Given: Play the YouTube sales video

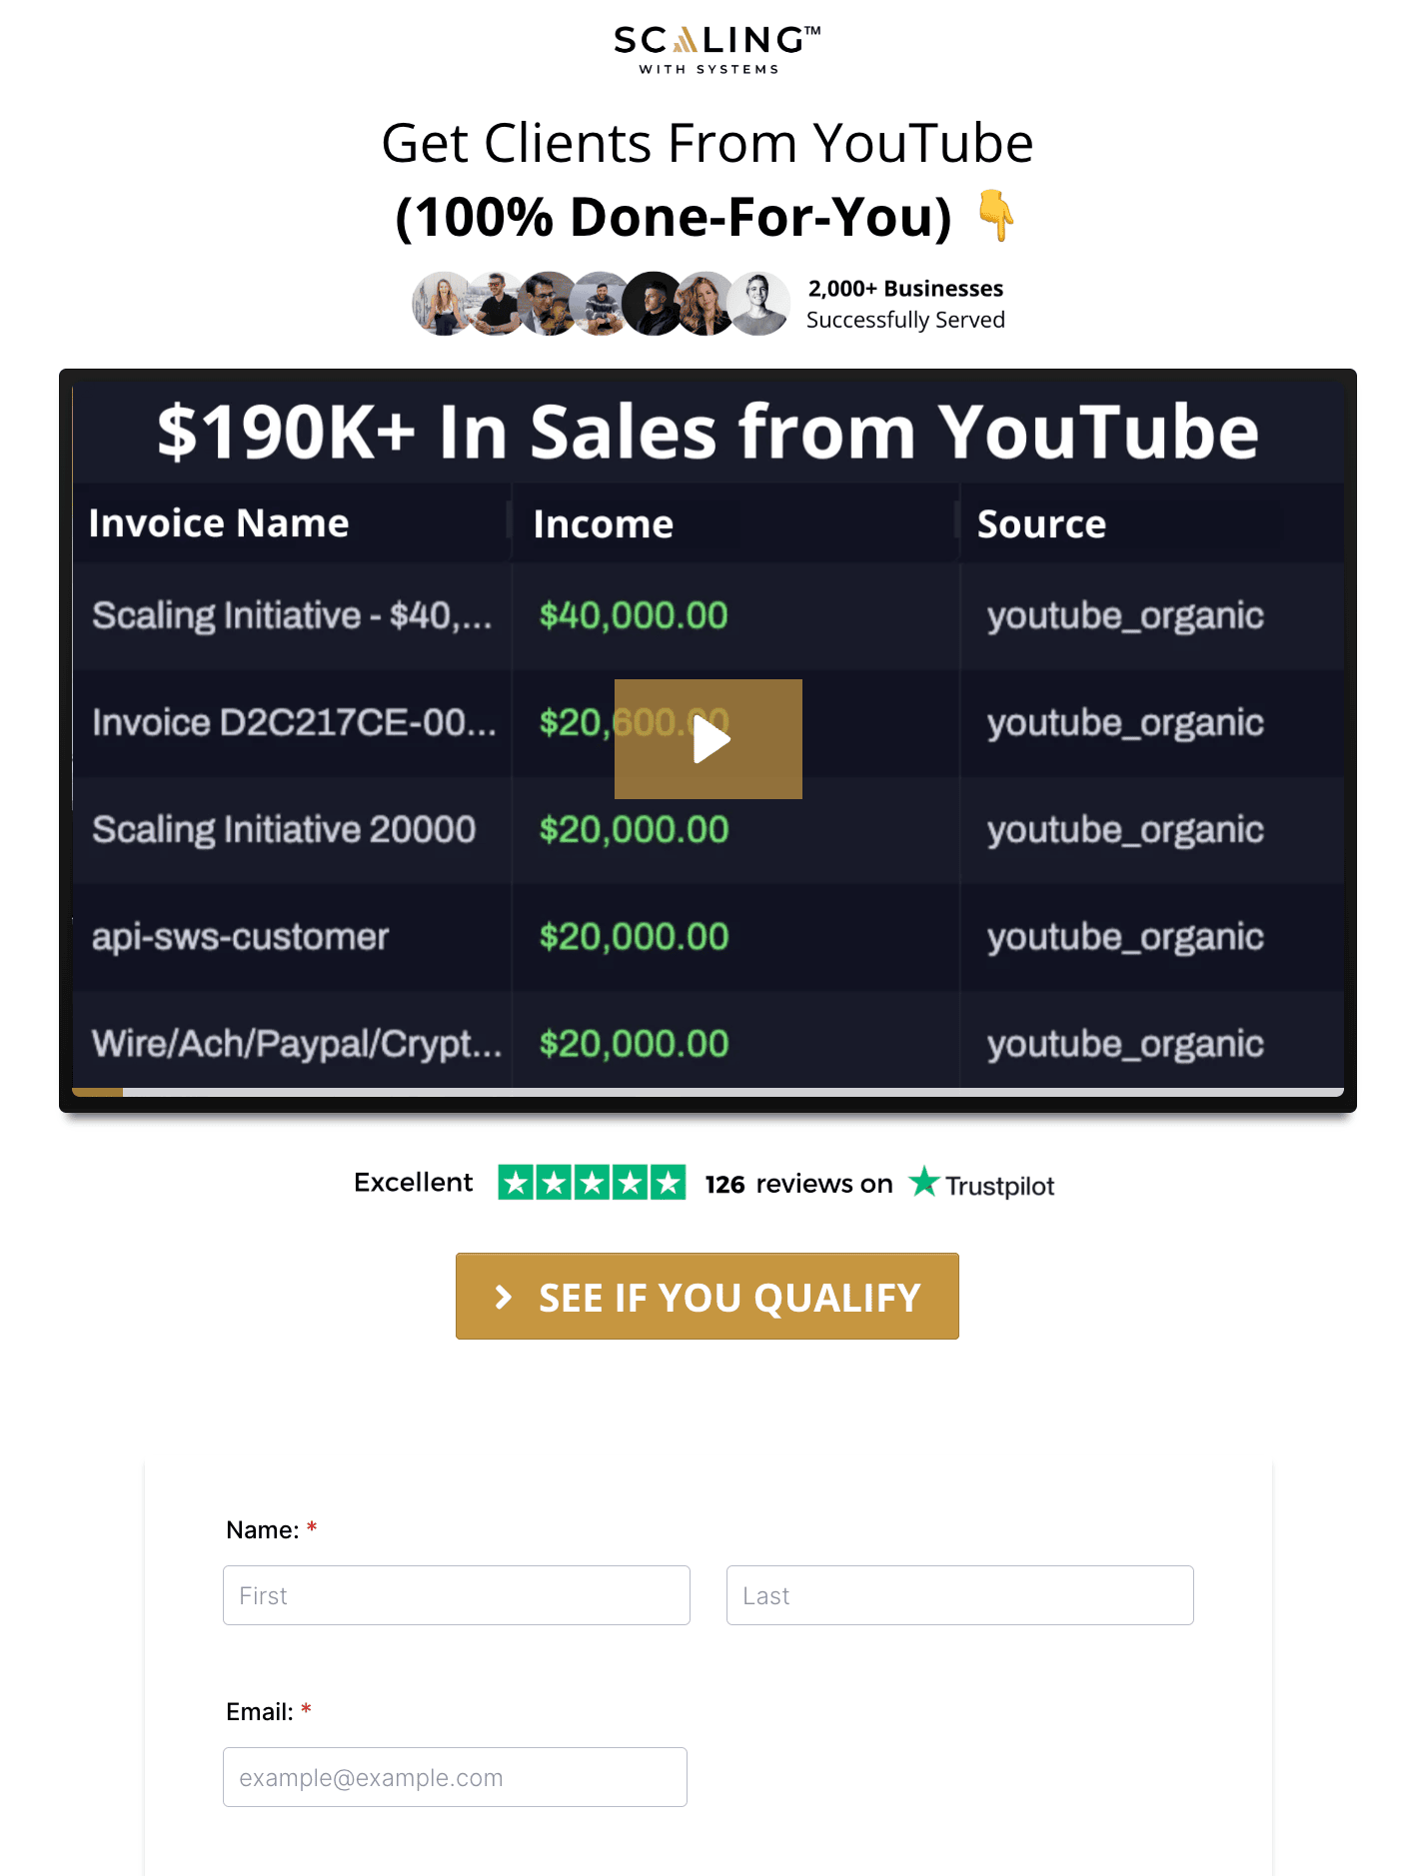Looking at the screenshot, I should point(708,739).
